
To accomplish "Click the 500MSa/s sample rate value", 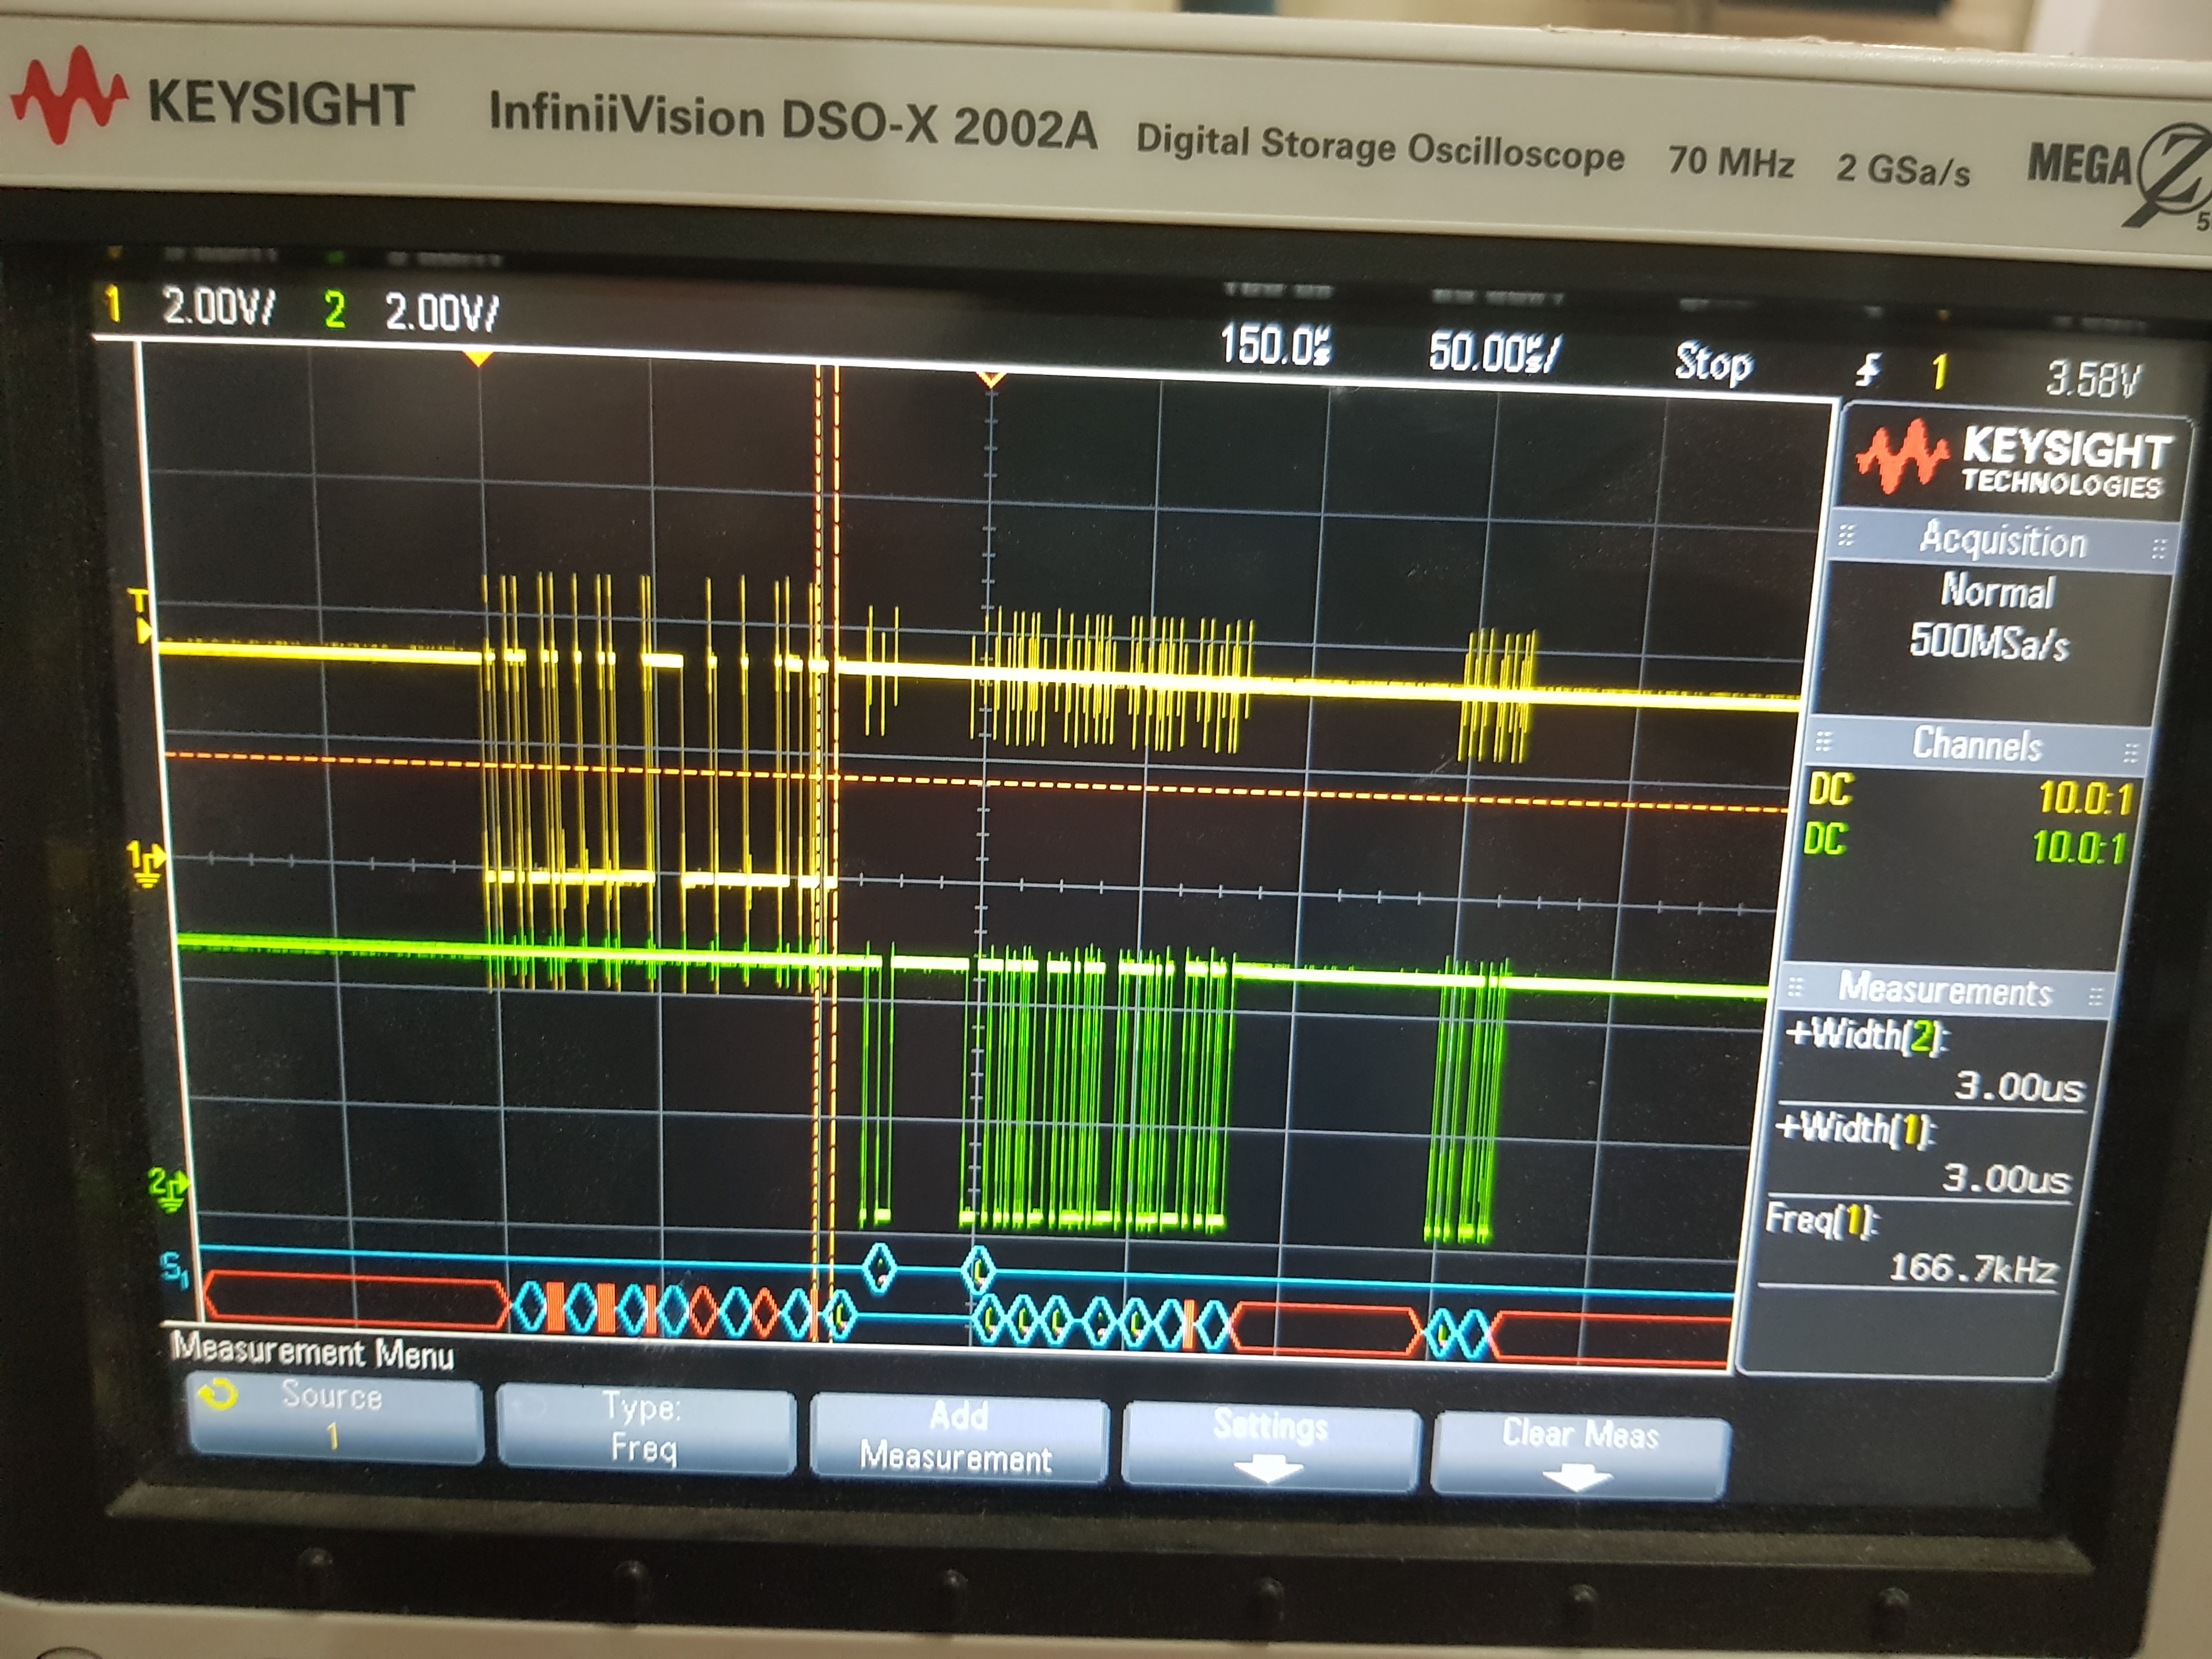I will tap(1988, 641).
